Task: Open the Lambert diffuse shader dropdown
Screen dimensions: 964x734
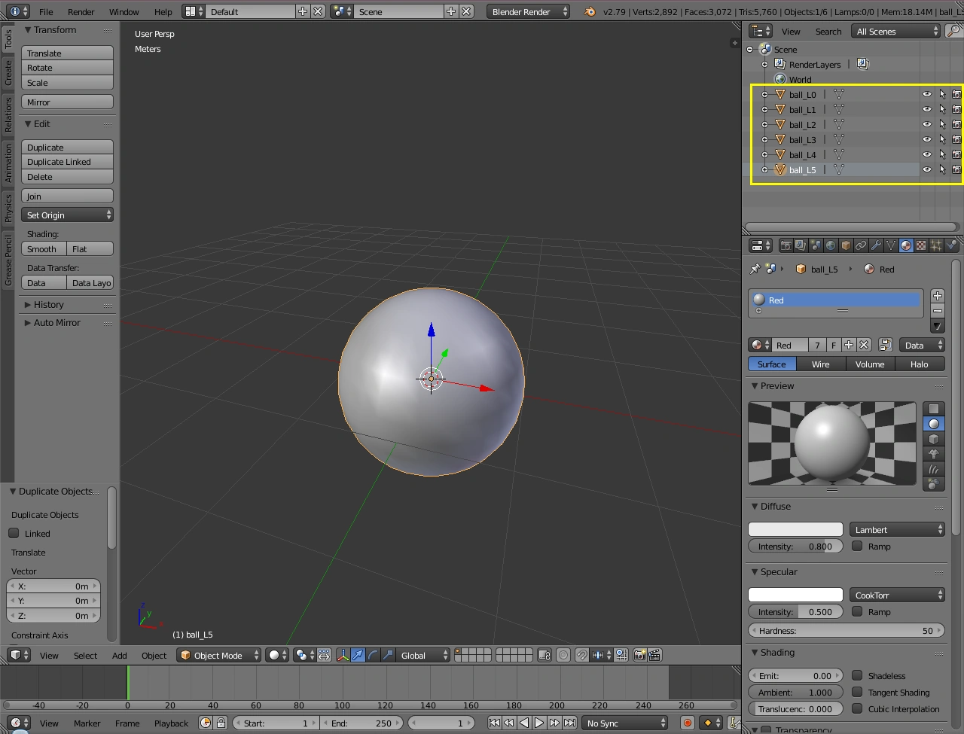Action: 896,530
